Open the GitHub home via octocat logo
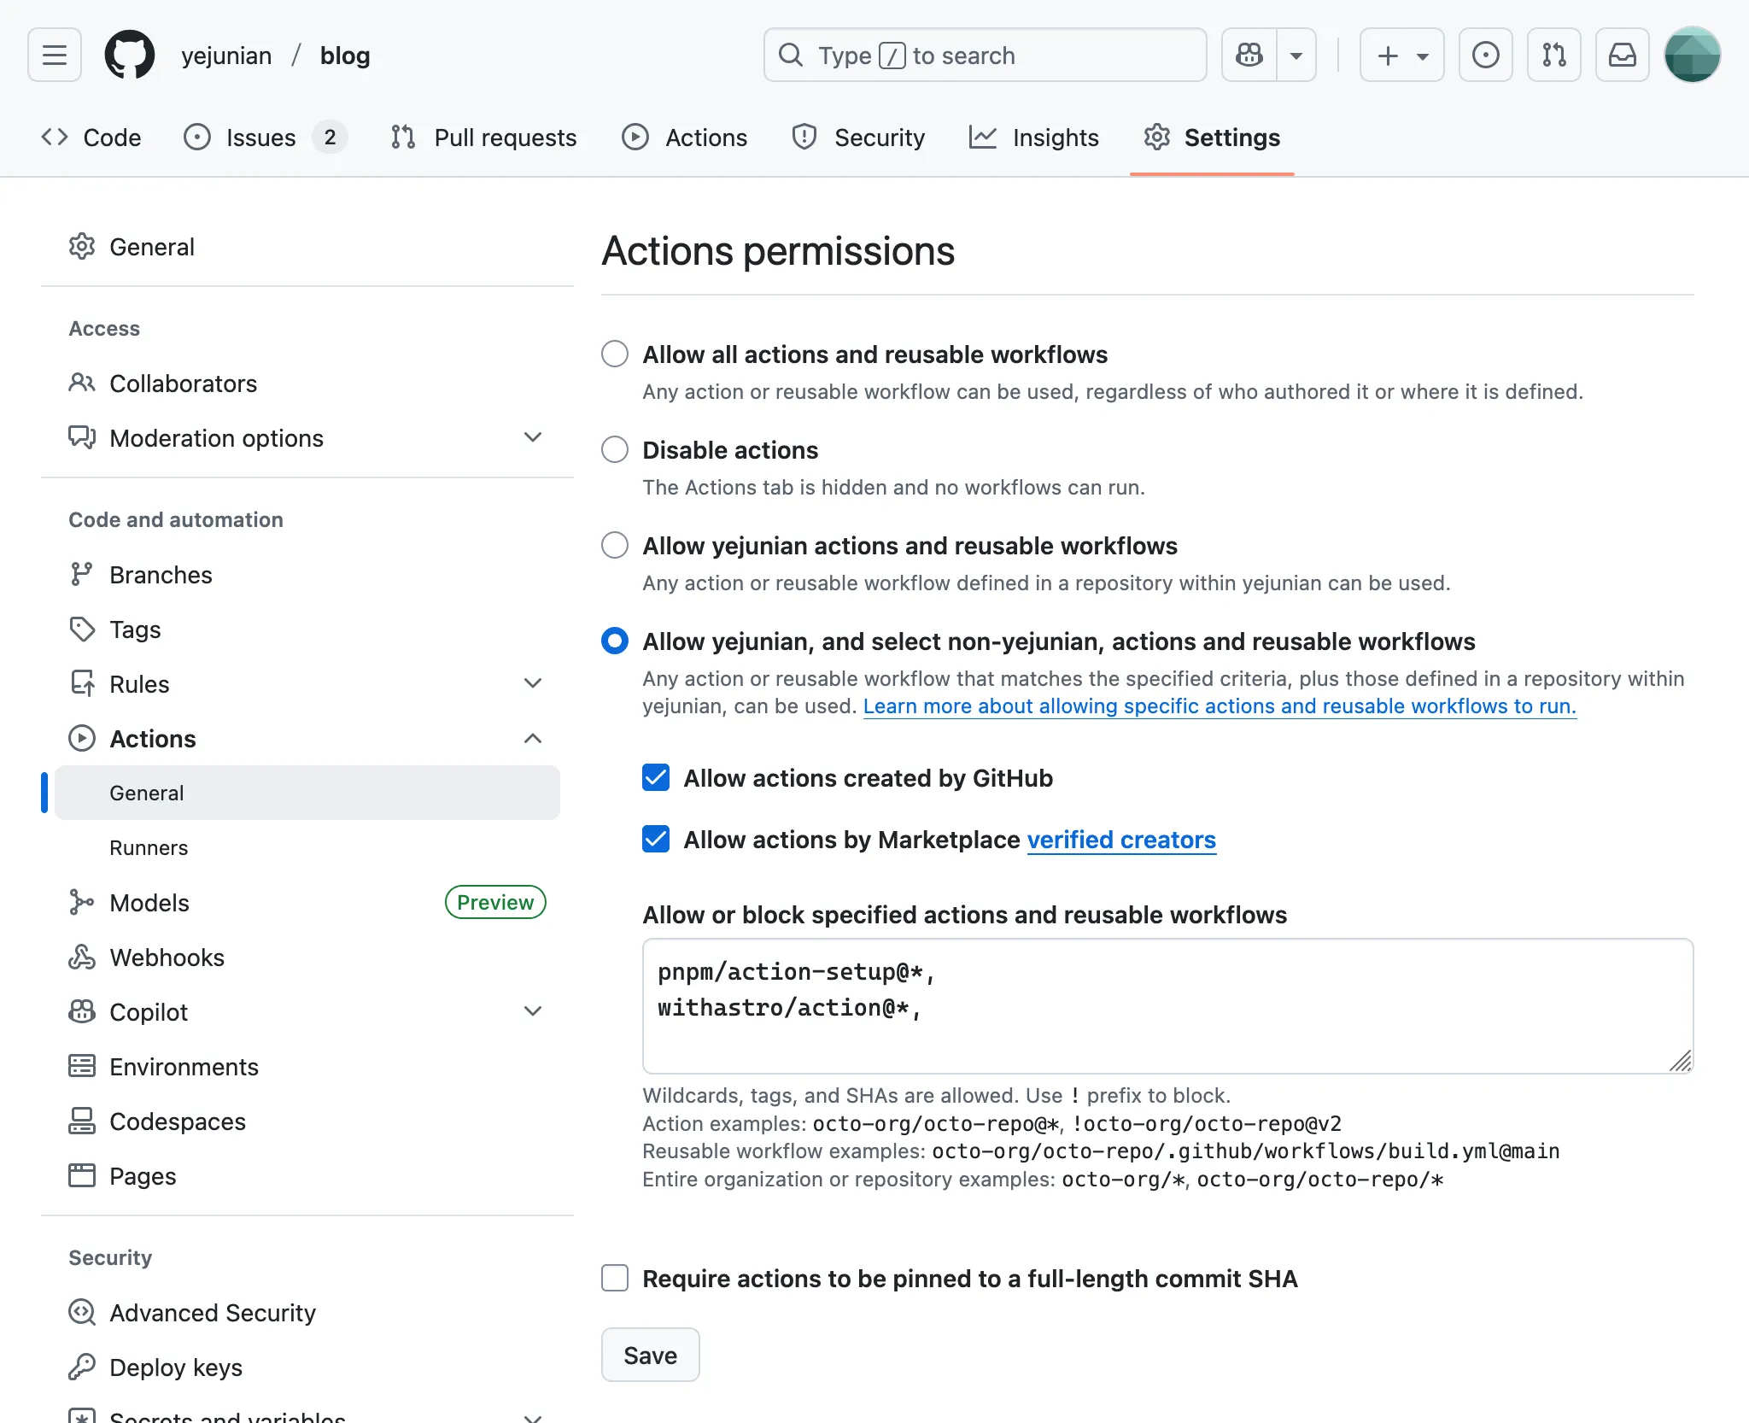1749x1423 pixels. point(129,55)
